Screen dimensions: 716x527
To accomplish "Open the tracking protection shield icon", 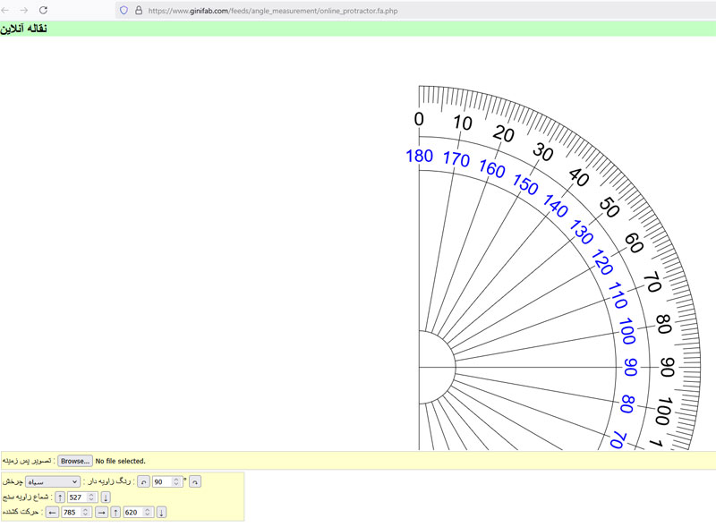I will pos(124,11).
